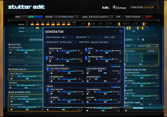Click the Dry/Wet left curve shape icon
This screenshot has width=167, height=117.
click(x=88, y=102)
